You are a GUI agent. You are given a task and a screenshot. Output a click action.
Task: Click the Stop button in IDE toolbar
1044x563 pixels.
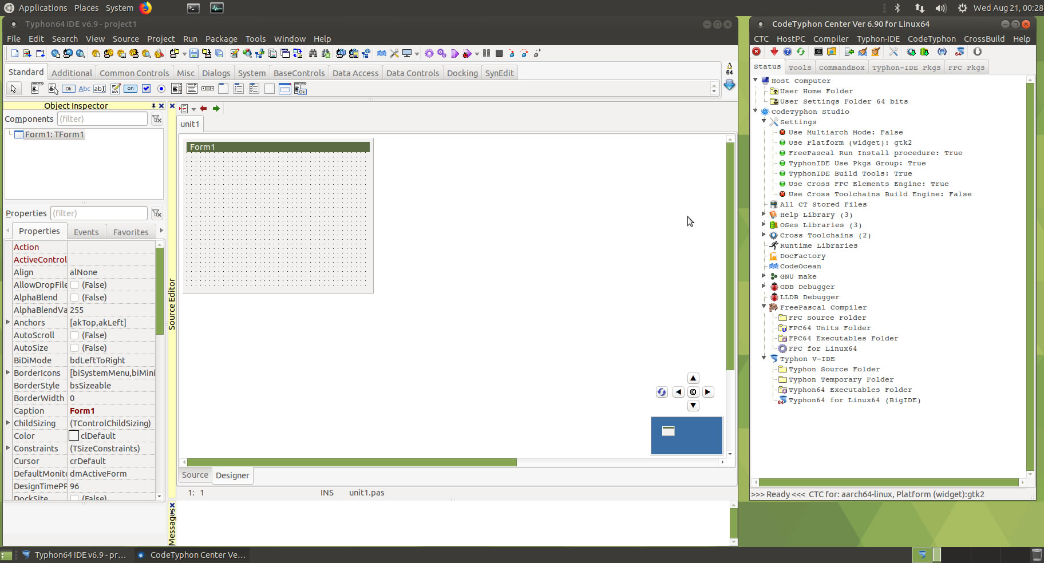[x=499, y=53]
